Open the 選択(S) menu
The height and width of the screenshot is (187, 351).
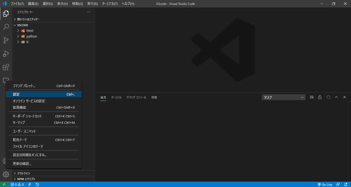point(48,4)
